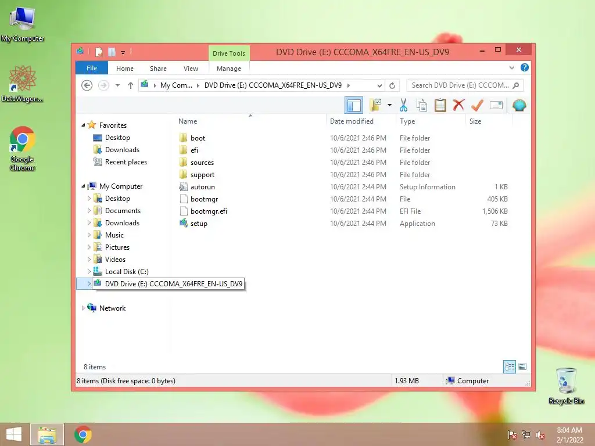Click My Com... in address breadcrumb
This screenshot has width=595, height=446.
pos(176,85)
